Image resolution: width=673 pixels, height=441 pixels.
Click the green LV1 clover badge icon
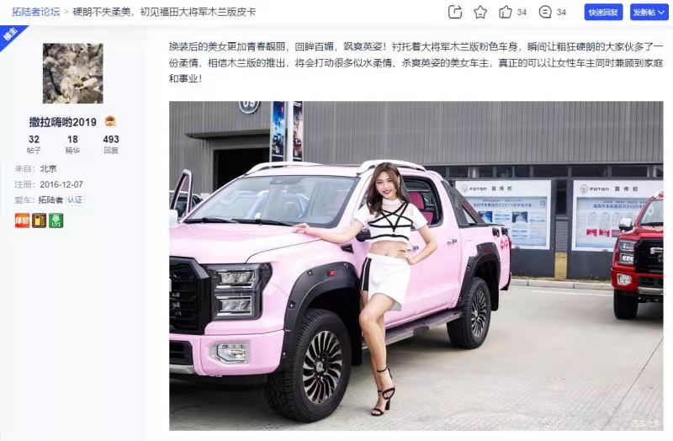(x=56, y=220)
